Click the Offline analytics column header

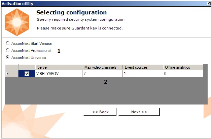pos(183,67)
